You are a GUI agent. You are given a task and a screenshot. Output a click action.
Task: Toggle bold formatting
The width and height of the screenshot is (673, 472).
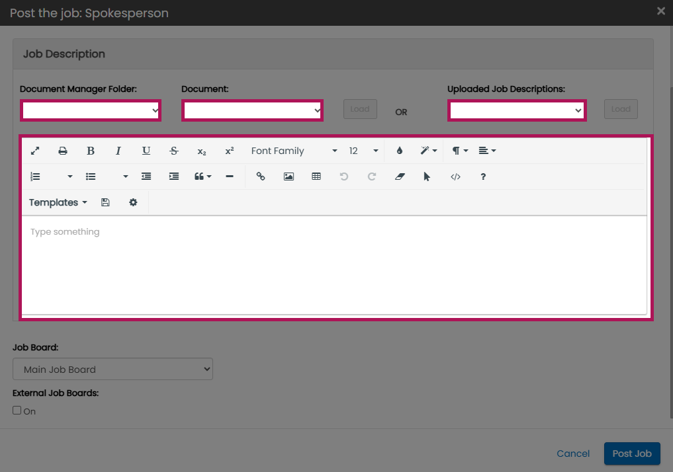tap(91, 151)
